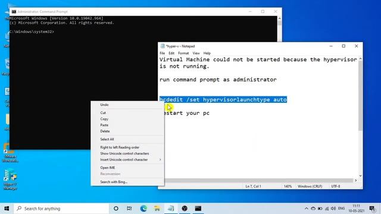Choose Search with Bing in context menu
Image resolution: width=381 pixels, height=214 pixels.
click(127, 182)
